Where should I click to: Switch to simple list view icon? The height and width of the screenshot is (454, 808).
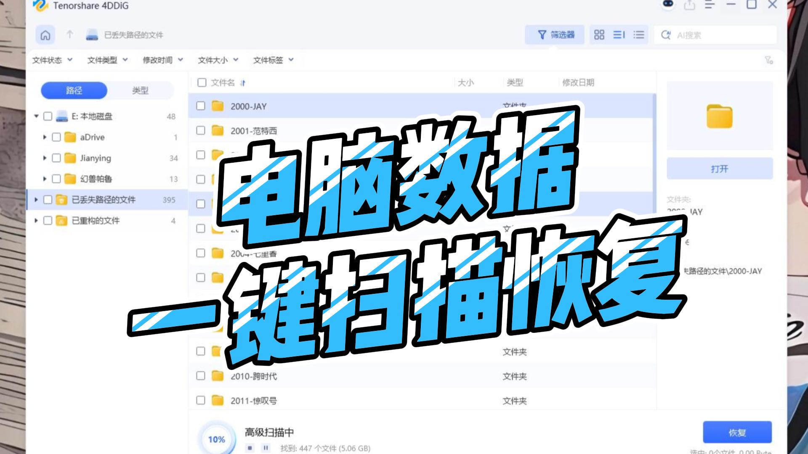pos(638,35)
